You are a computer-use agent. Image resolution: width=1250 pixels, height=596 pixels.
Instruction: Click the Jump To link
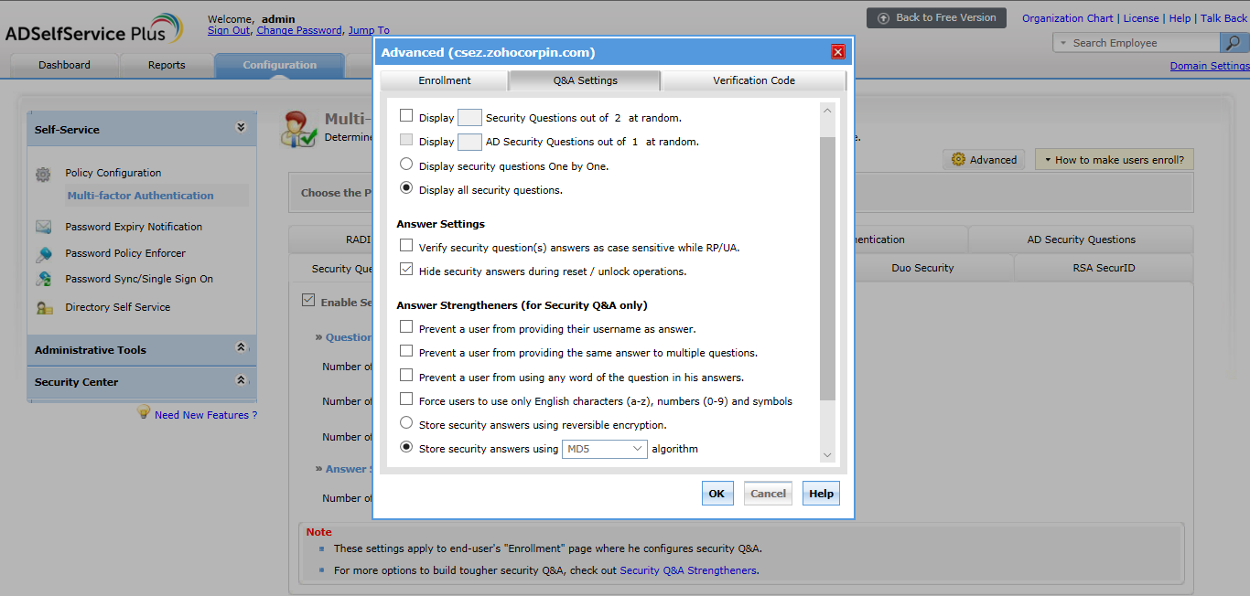click(x=369, y=30)
